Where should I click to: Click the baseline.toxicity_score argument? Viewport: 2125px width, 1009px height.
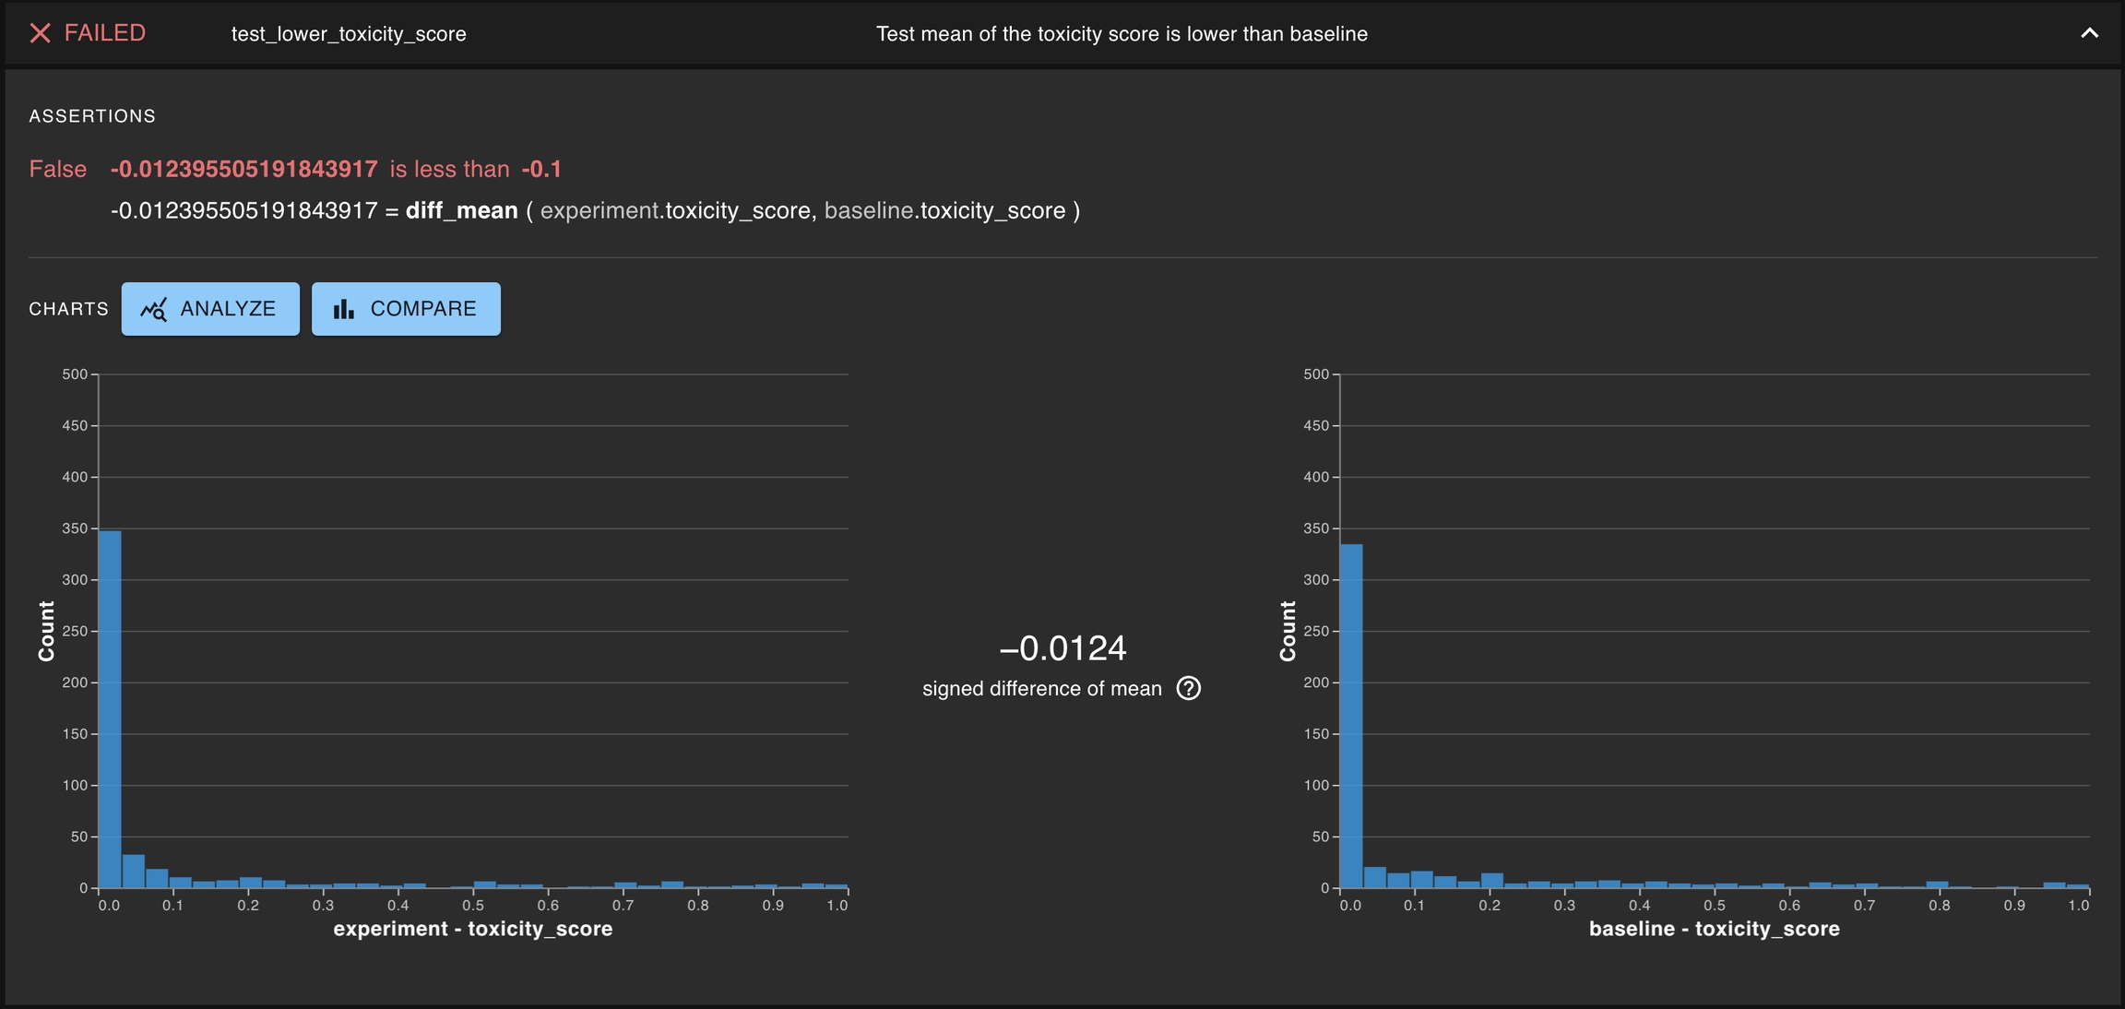pos(944,210)
